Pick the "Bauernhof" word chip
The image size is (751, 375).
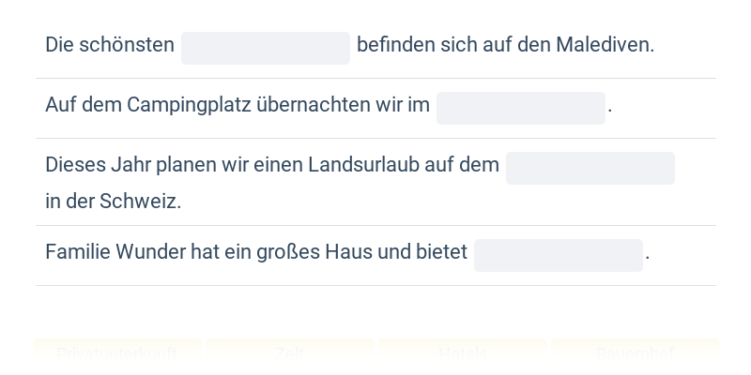(x=636, y=353)
